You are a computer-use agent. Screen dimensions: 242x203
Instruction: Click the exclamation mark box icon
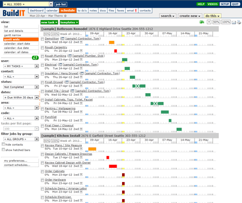coord(209,22)
